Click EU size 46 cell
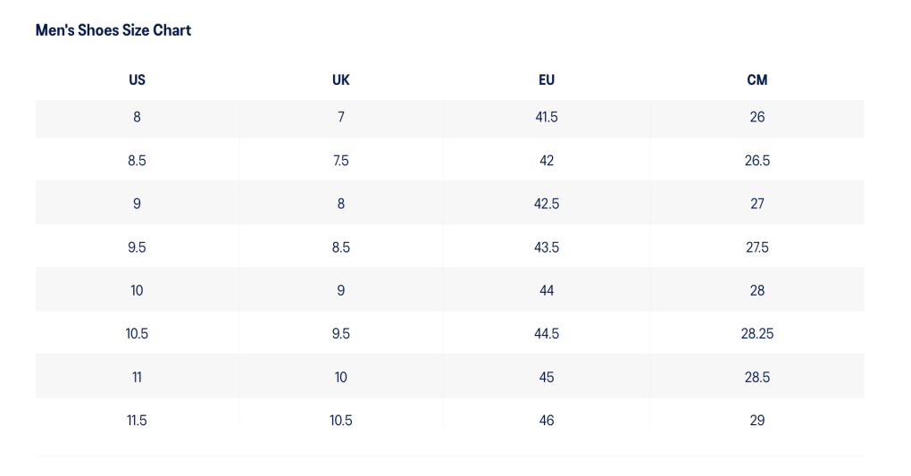This screenshot has height=476, width=911. click(547, 421)
